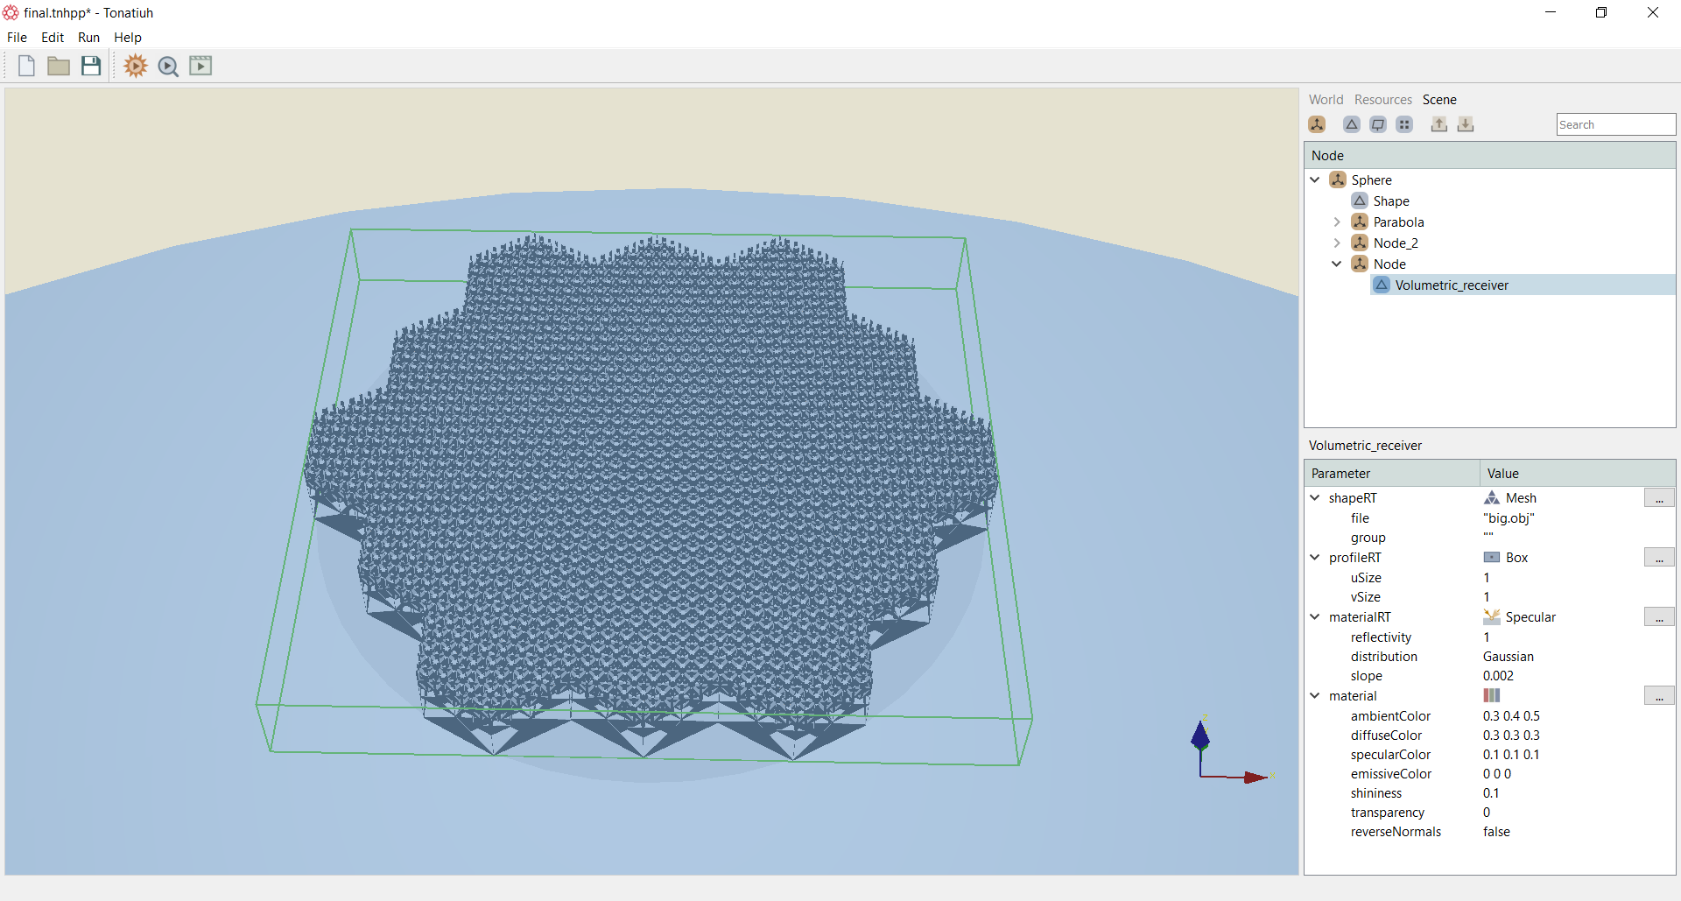Image resolution: width=1681 pixels, height=901 pixels.
Task: Click the Mesh shape icon
Action: click(1492, 497)
